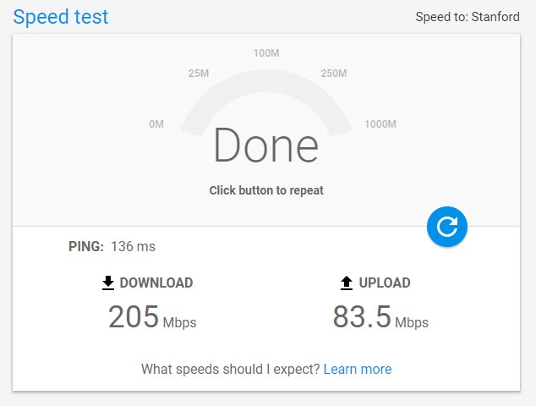Open the Learn more link
The width and height of the screenshot is (536, 406).
[x=358, y=369]
